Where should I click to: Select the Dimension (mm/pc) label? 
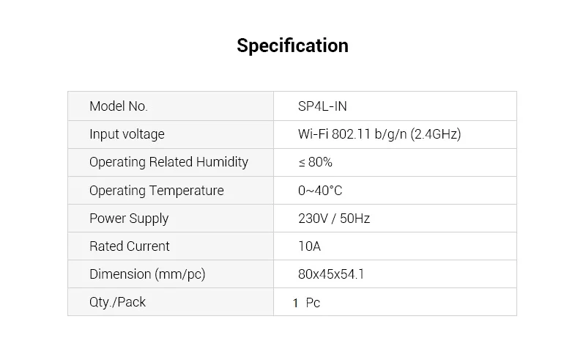coord(147,274)
